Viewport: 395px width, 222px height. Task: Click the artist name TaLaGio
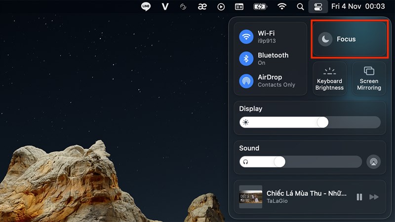coord(277,201)
